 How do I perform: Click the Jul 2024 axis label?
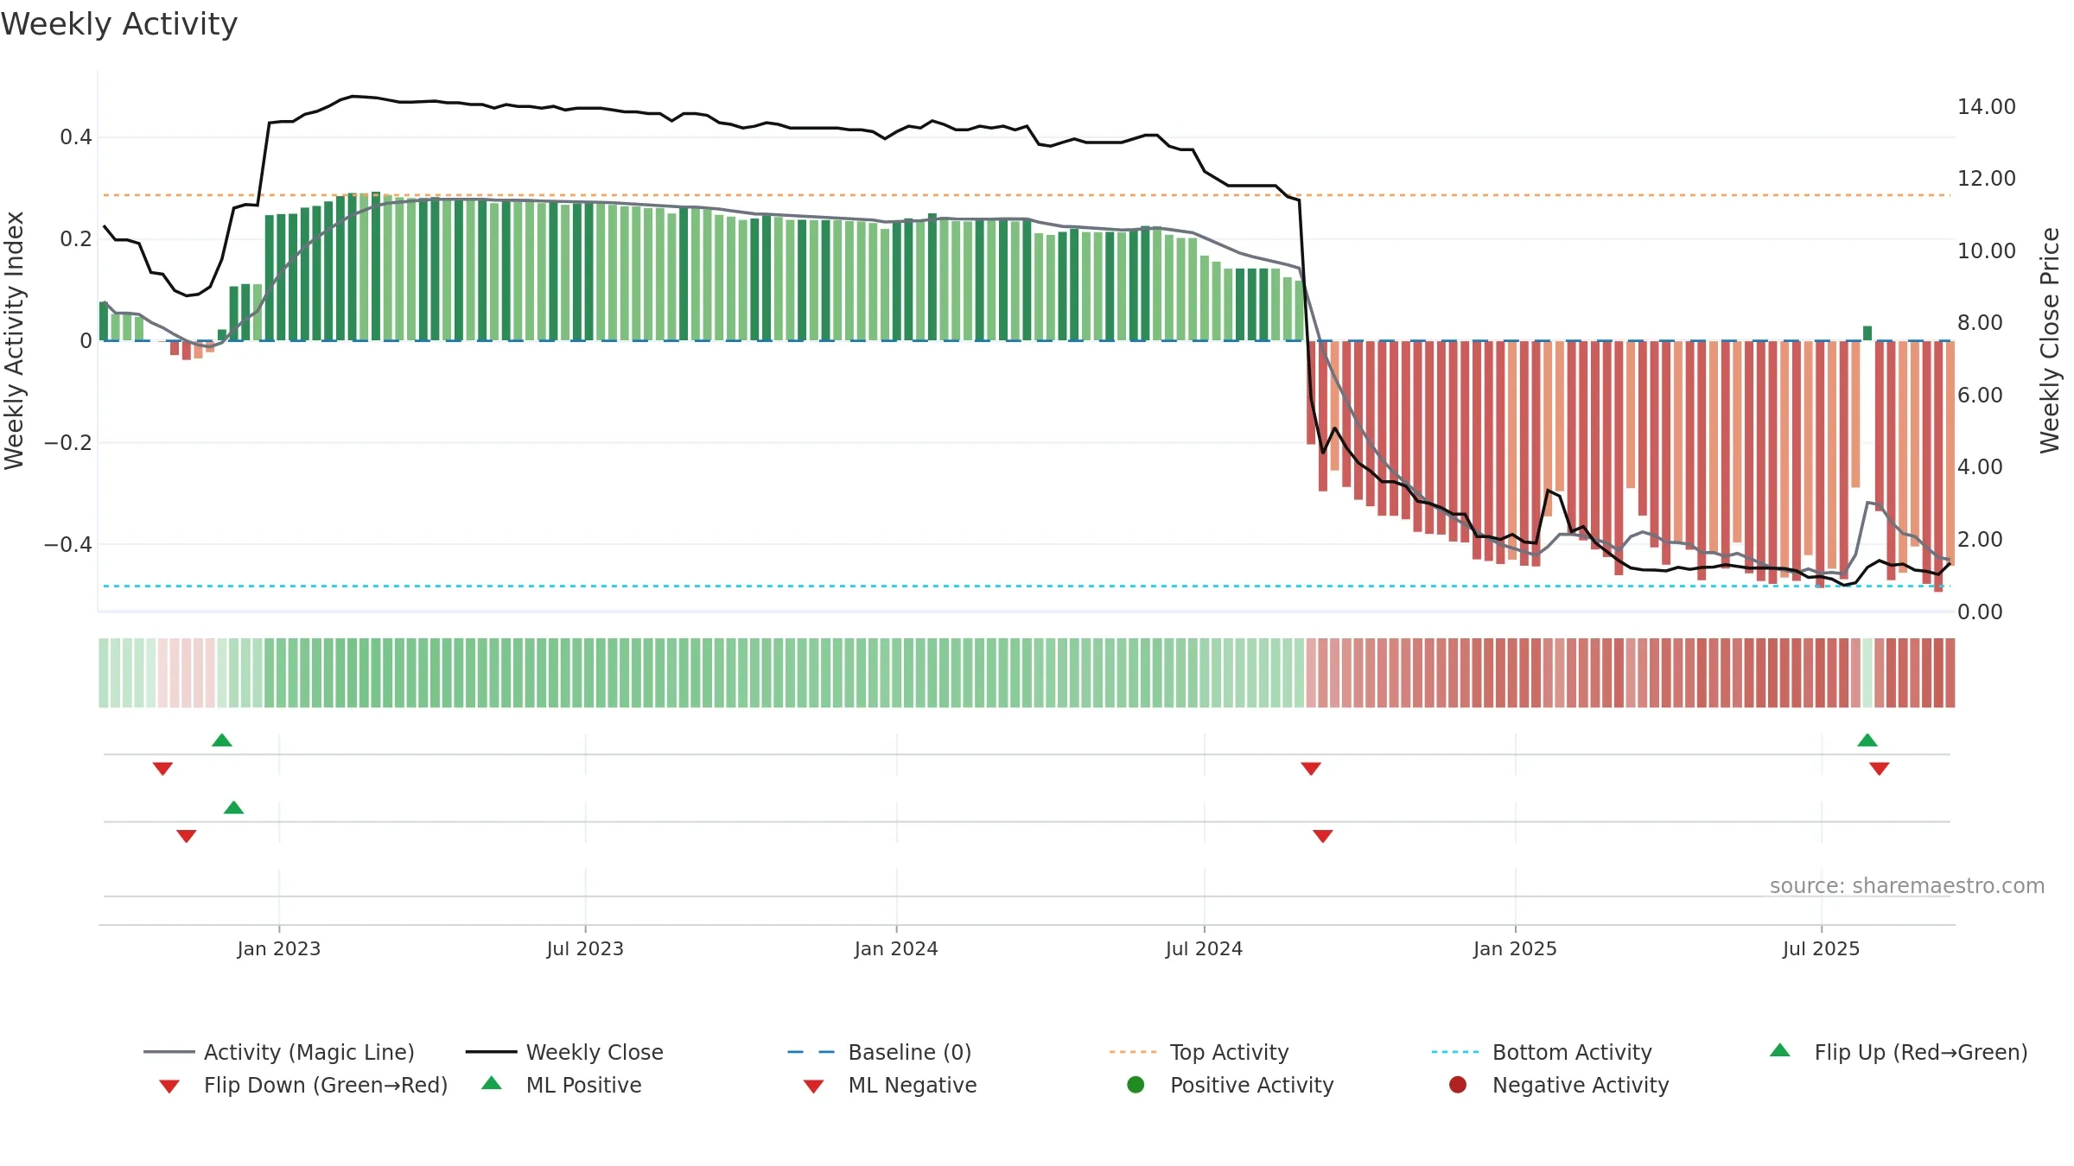(1204, 949)
